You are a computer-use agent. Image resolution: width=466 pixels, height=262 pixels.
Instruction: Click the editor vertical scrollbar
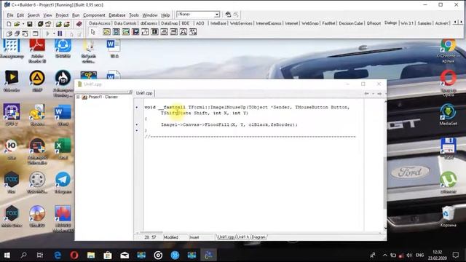coord(385,165)
